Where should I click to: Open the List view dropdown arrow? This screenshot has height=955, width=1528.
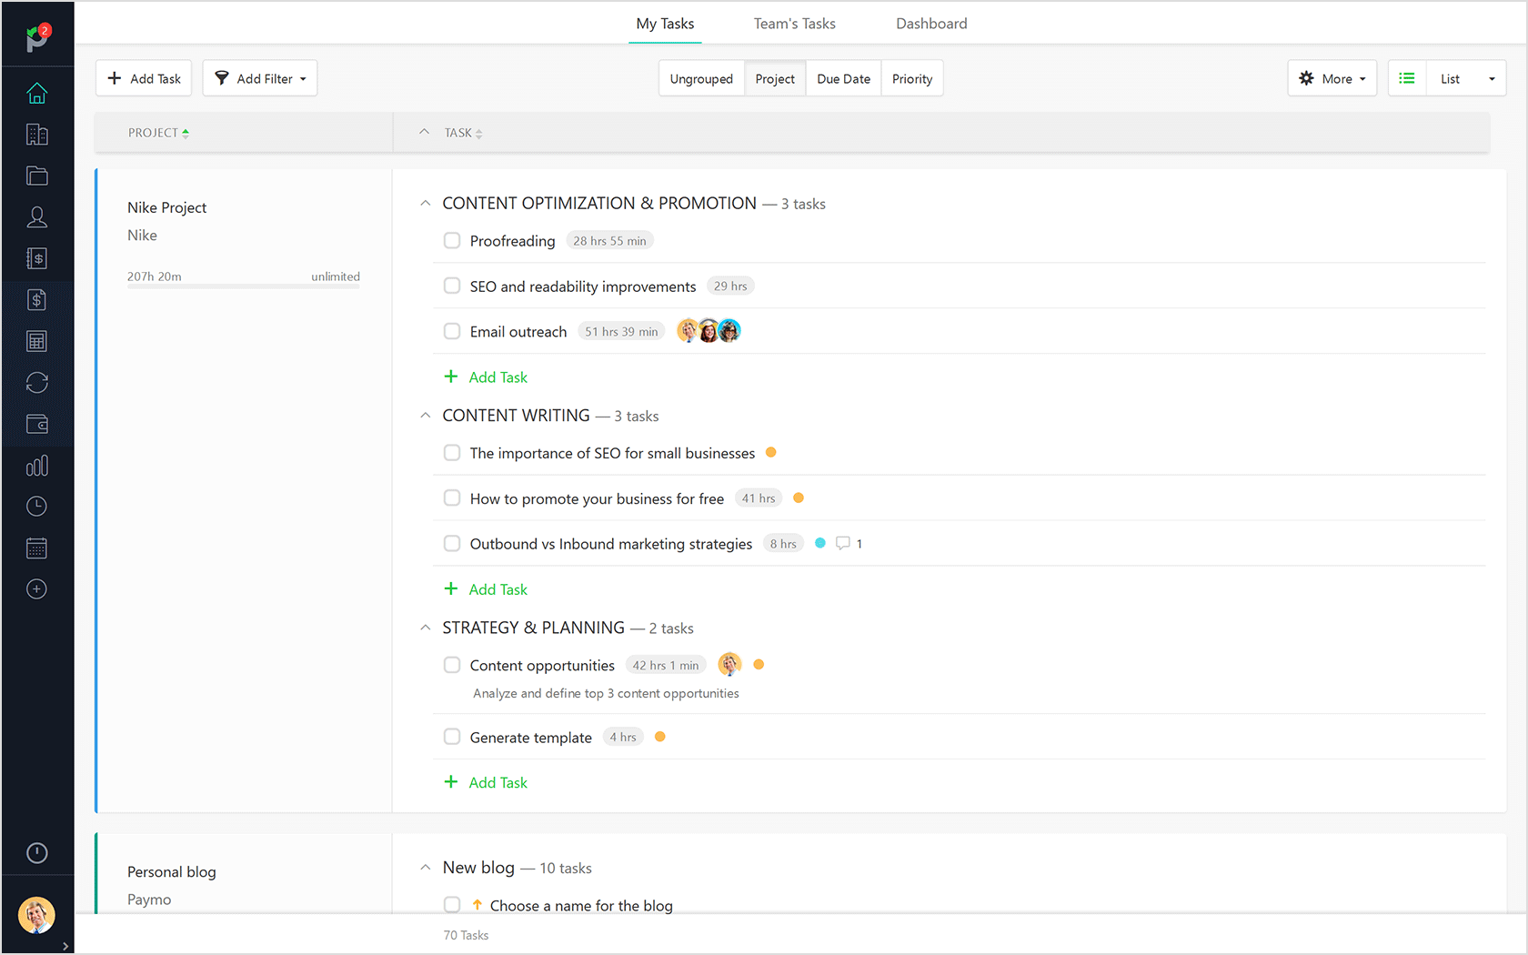[1493, 78]
